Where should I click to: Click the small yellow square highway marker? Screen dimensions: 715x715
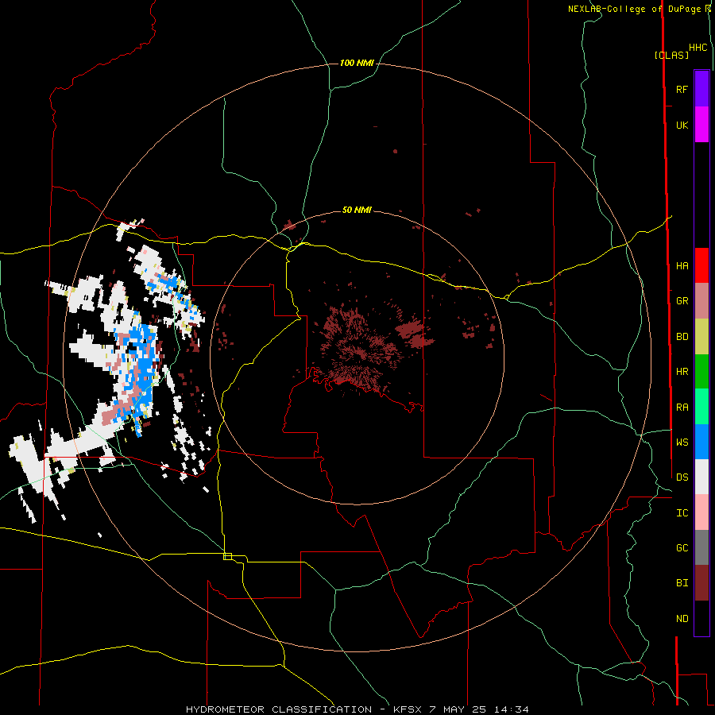tap(227, 556)
